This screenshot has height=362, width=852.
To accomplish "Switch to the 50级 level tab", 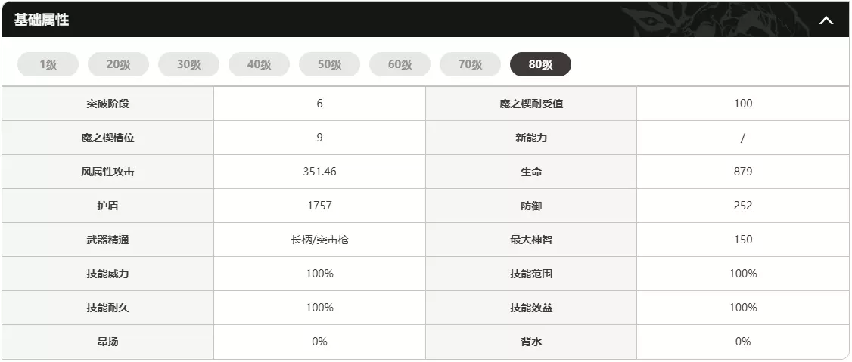I will pos(329,64).
